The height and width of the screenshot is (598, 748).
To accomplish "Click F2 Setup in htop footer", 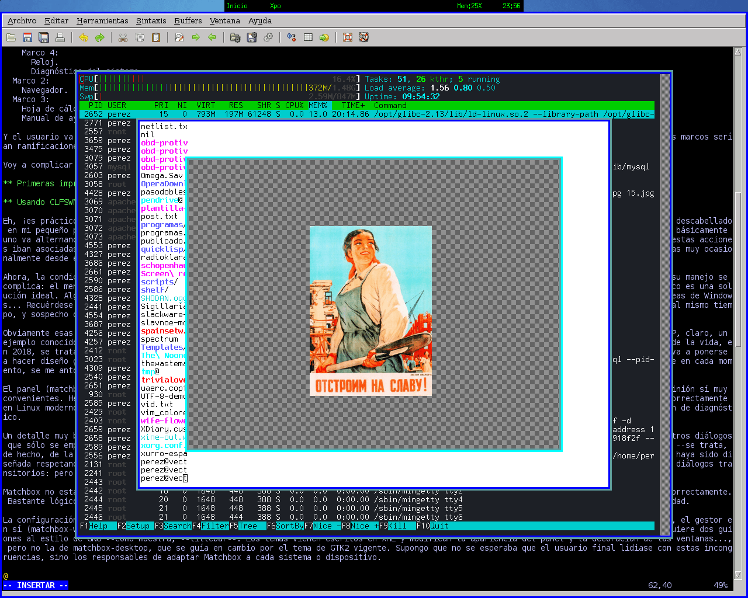I will [136, 526].
